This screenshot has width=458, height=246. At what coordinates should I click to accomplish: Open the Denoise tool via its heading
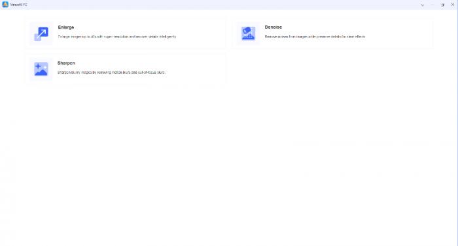coord(273,27)
